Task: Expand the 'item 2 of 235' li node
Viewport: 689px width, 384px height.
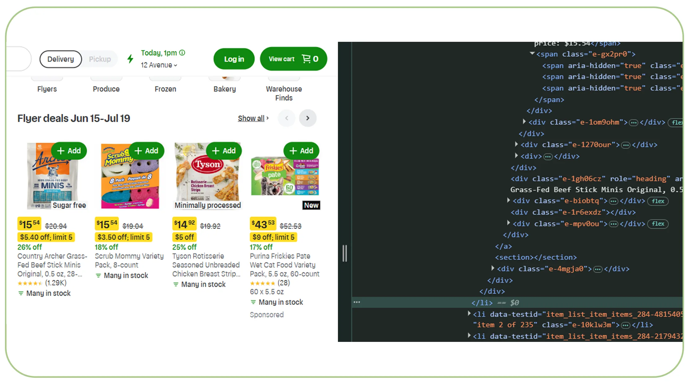Action: pos(470,314)
